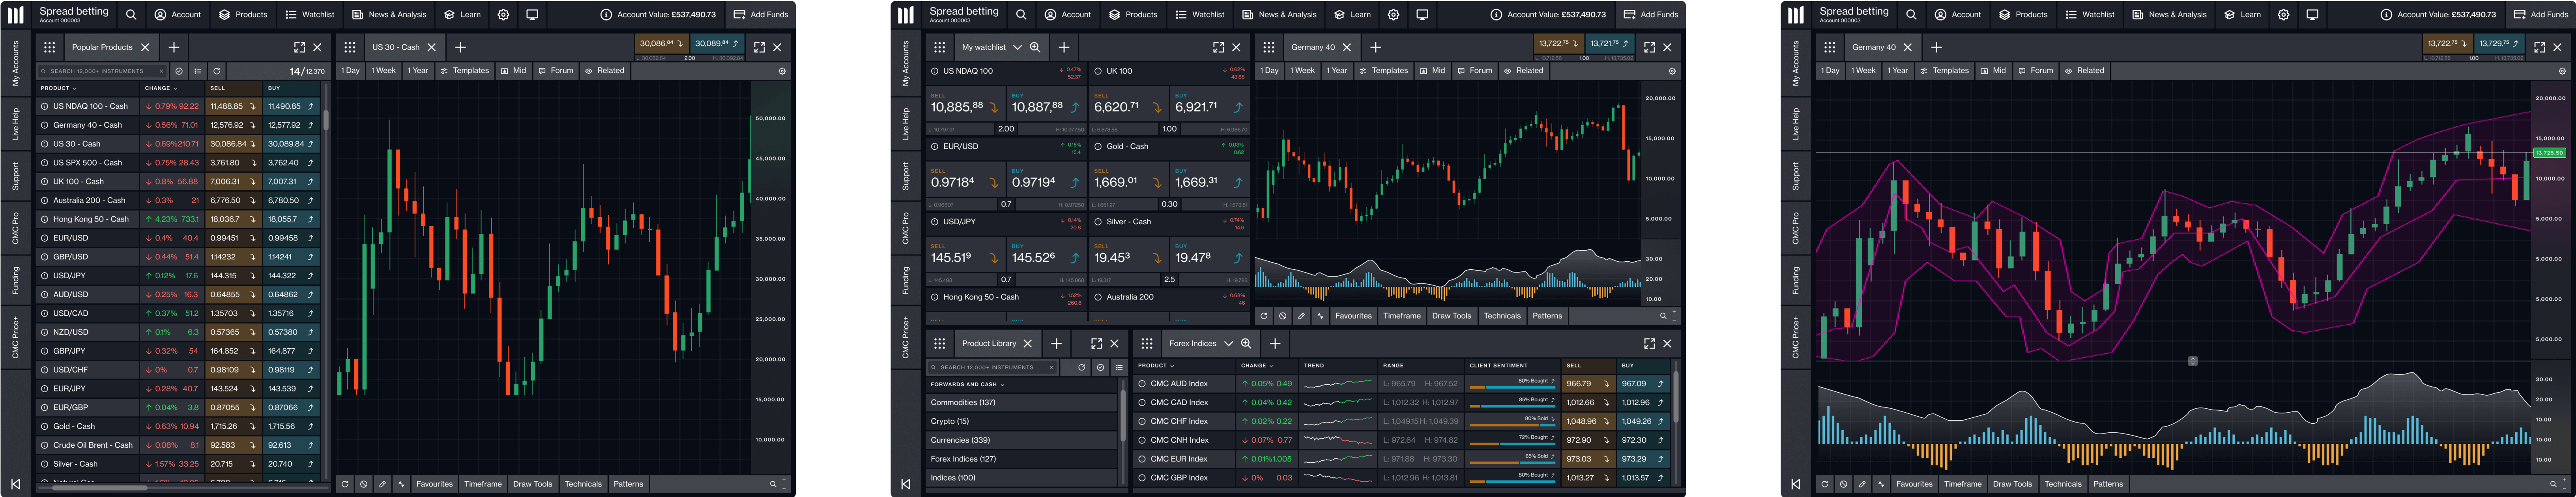This screenshot has height=497, width=2576.
Task: Toggle Related view on US 30 chart
Action: [x=605, y=71]
